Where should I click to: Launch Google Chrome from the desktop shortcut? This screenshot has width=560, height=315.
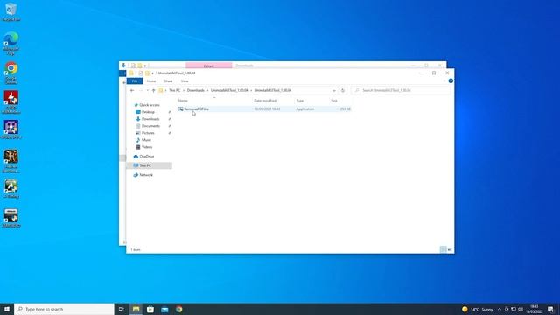pyautogui.click(x=11, y=73)
